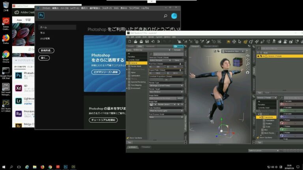Open the Genesis 2 Female dropdown in Parameters pane
Image resolution: width=303 pixels, height=170 pixels.
click(267, 98)
